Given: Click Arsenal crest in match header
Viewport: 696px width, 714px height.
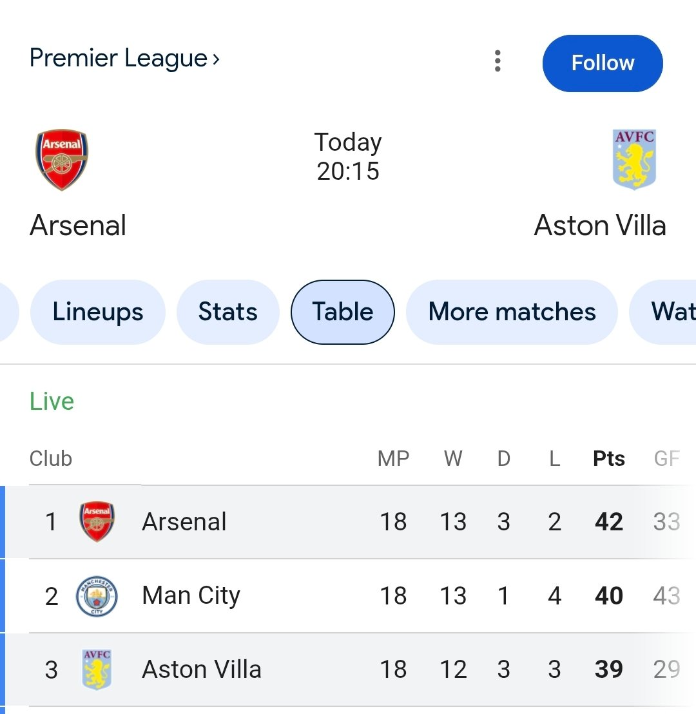Looking at the screenshot, I should (x=62, y=160).
